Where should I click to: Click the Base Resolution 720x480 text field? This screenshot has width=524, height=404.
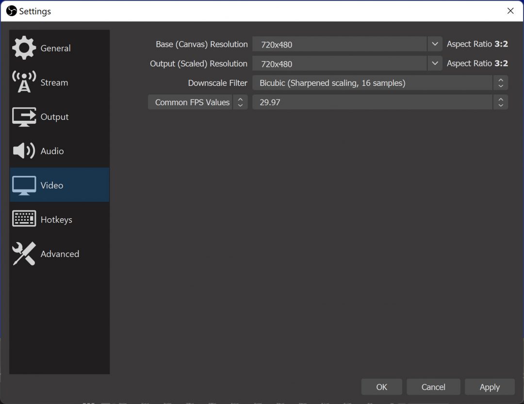click(340, 44)
